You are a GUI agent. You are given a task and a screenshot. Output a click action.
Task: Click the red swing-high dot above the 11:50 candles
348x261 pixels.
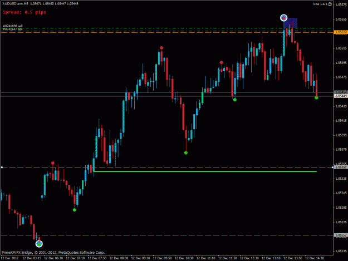pyautogui.click(x=221, y=62)
